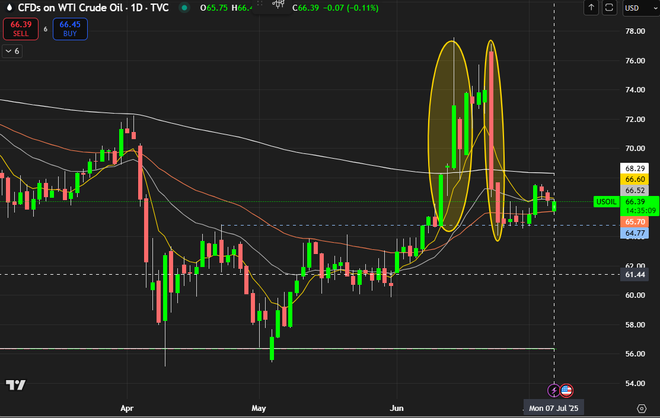The height and width of the screenshot is (418, 660).
Task: Click the orange 65.70 moving average price label
Action: pos(635,222)
